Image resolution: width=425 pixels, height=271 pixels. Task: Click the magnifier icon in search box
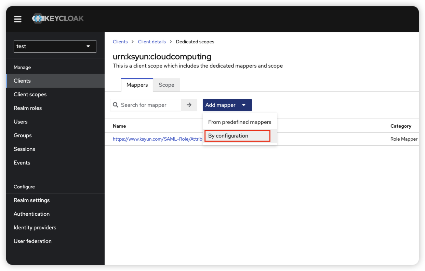tap(116, 105)
